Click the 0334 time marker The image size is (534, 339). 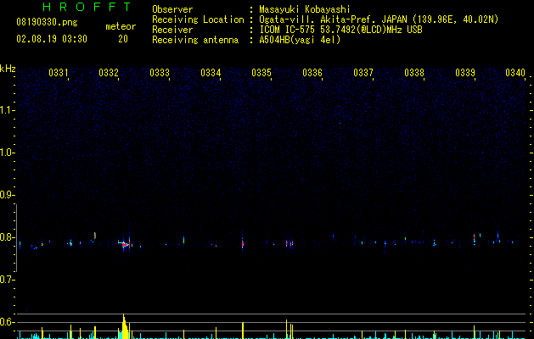(x=211, y=73)
